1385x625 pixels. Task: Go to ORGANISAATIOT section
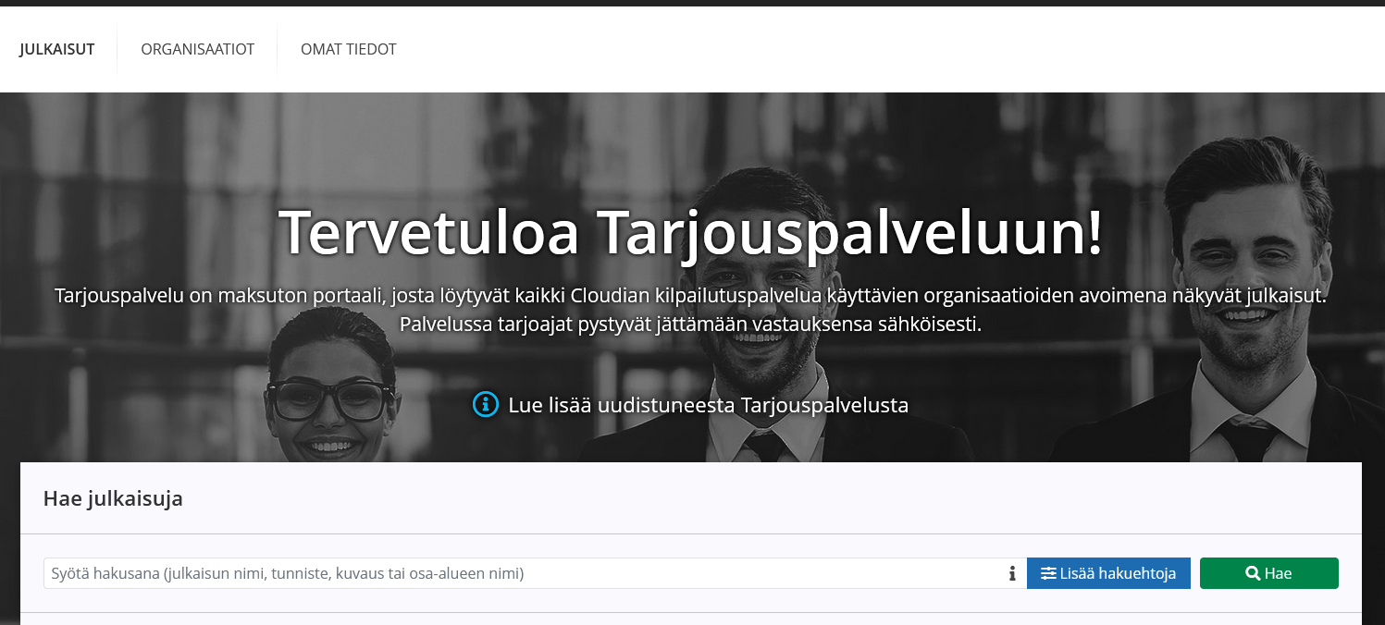[x=197, y=49]
